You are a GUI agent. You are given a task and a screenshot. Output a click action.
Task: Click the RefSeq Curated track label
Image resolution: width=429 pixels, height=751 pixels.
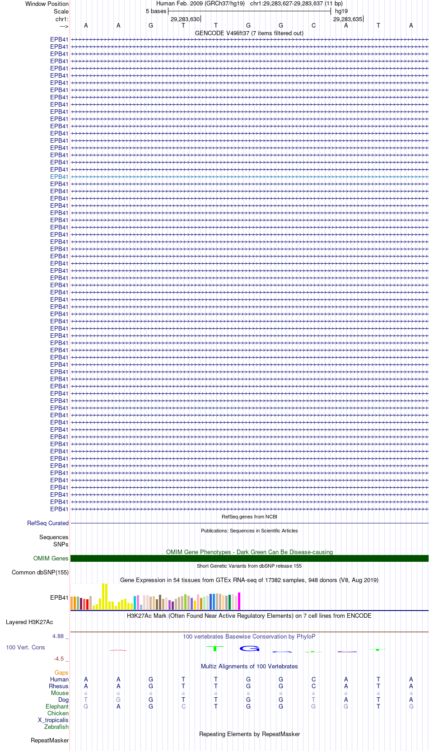48,523
